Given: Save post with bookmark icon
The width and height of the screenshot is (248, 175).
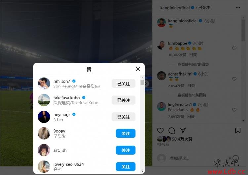Looking at the screenshot, I should coord(238,131).
